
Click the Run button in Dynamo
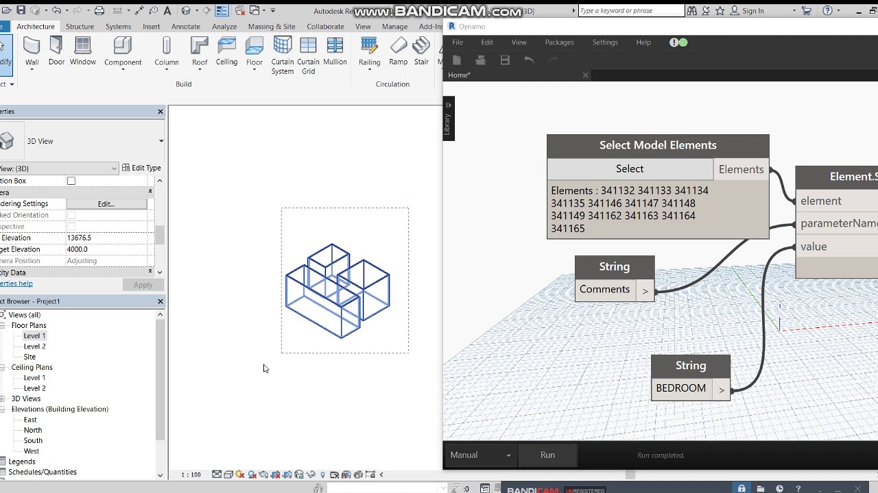547,455
